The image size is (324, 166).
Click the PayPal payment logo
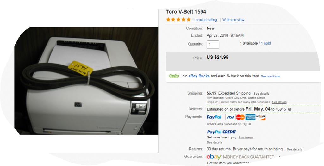click(214, 117)
